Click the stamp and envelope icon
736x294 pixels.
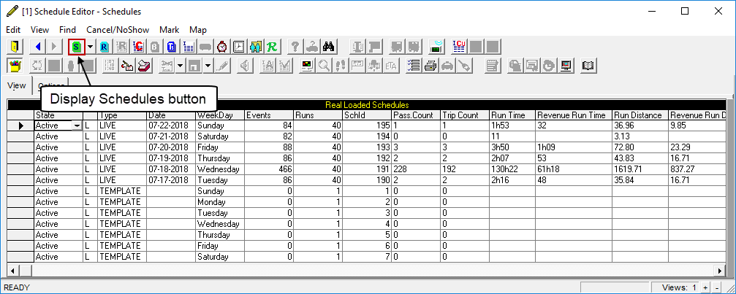(x=126, y=66)
